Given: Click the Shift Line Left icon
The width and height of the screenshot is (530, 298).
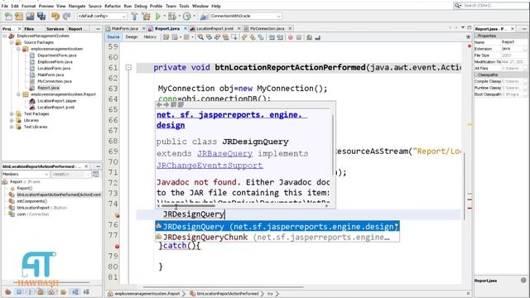Looking at the screenshot, I should point(272,37).
